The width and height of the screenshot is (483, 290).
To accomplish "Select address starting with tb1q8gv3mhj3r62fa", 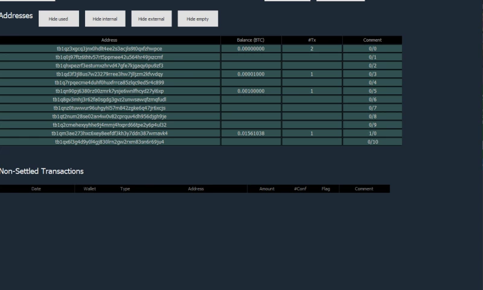I will (109, 100).
